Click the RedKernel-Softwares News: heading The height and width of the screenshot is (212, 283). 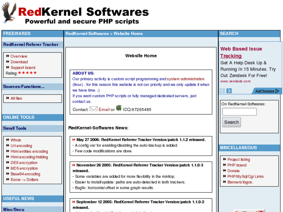pyautogui.click(x=98, y=128)
